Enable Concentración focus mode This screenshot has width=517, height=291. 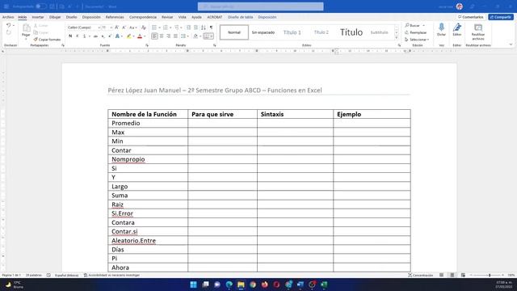click(420, 275)
